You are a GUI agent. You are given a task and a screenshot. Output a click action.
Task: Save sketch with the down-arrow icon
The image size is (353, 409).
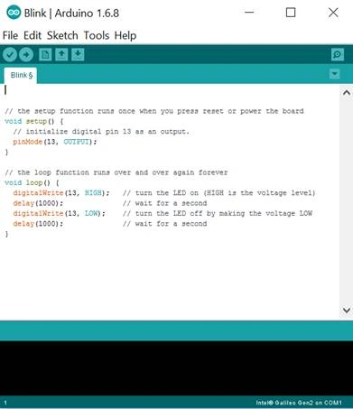[78, 55]
